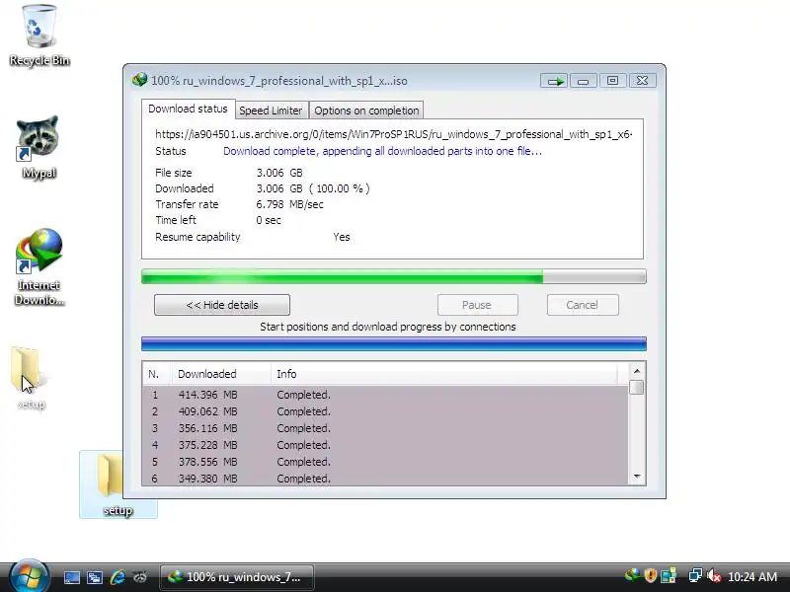790x592 pixels.
Task: Click the 10:24 AM clock
Action: 752,576
